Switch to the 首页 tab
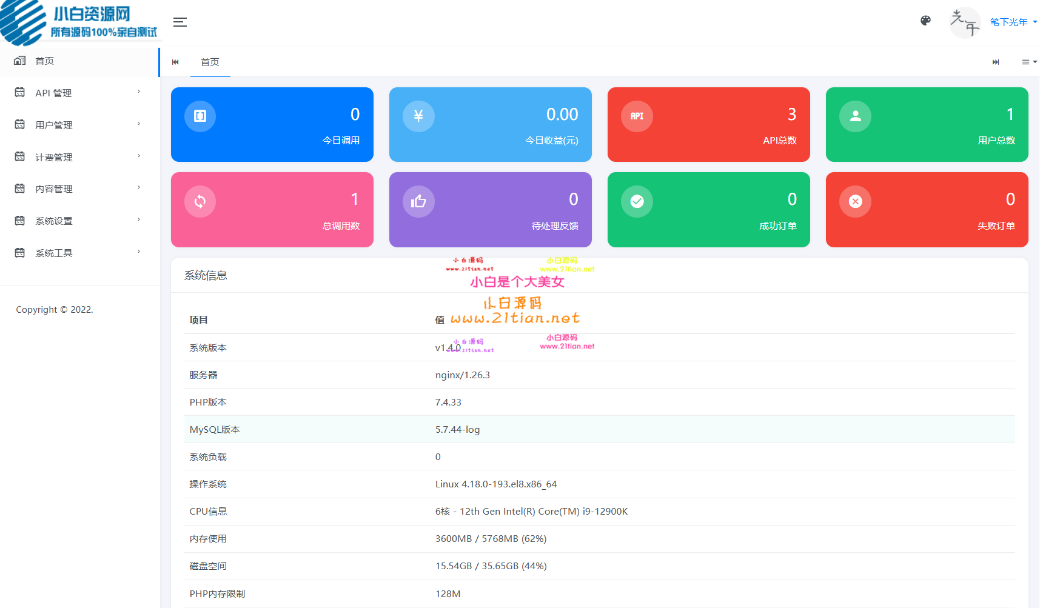Image resolution: width=1040 pixels, height=608 pixels. pyautogui.click(x=210, y=62)
